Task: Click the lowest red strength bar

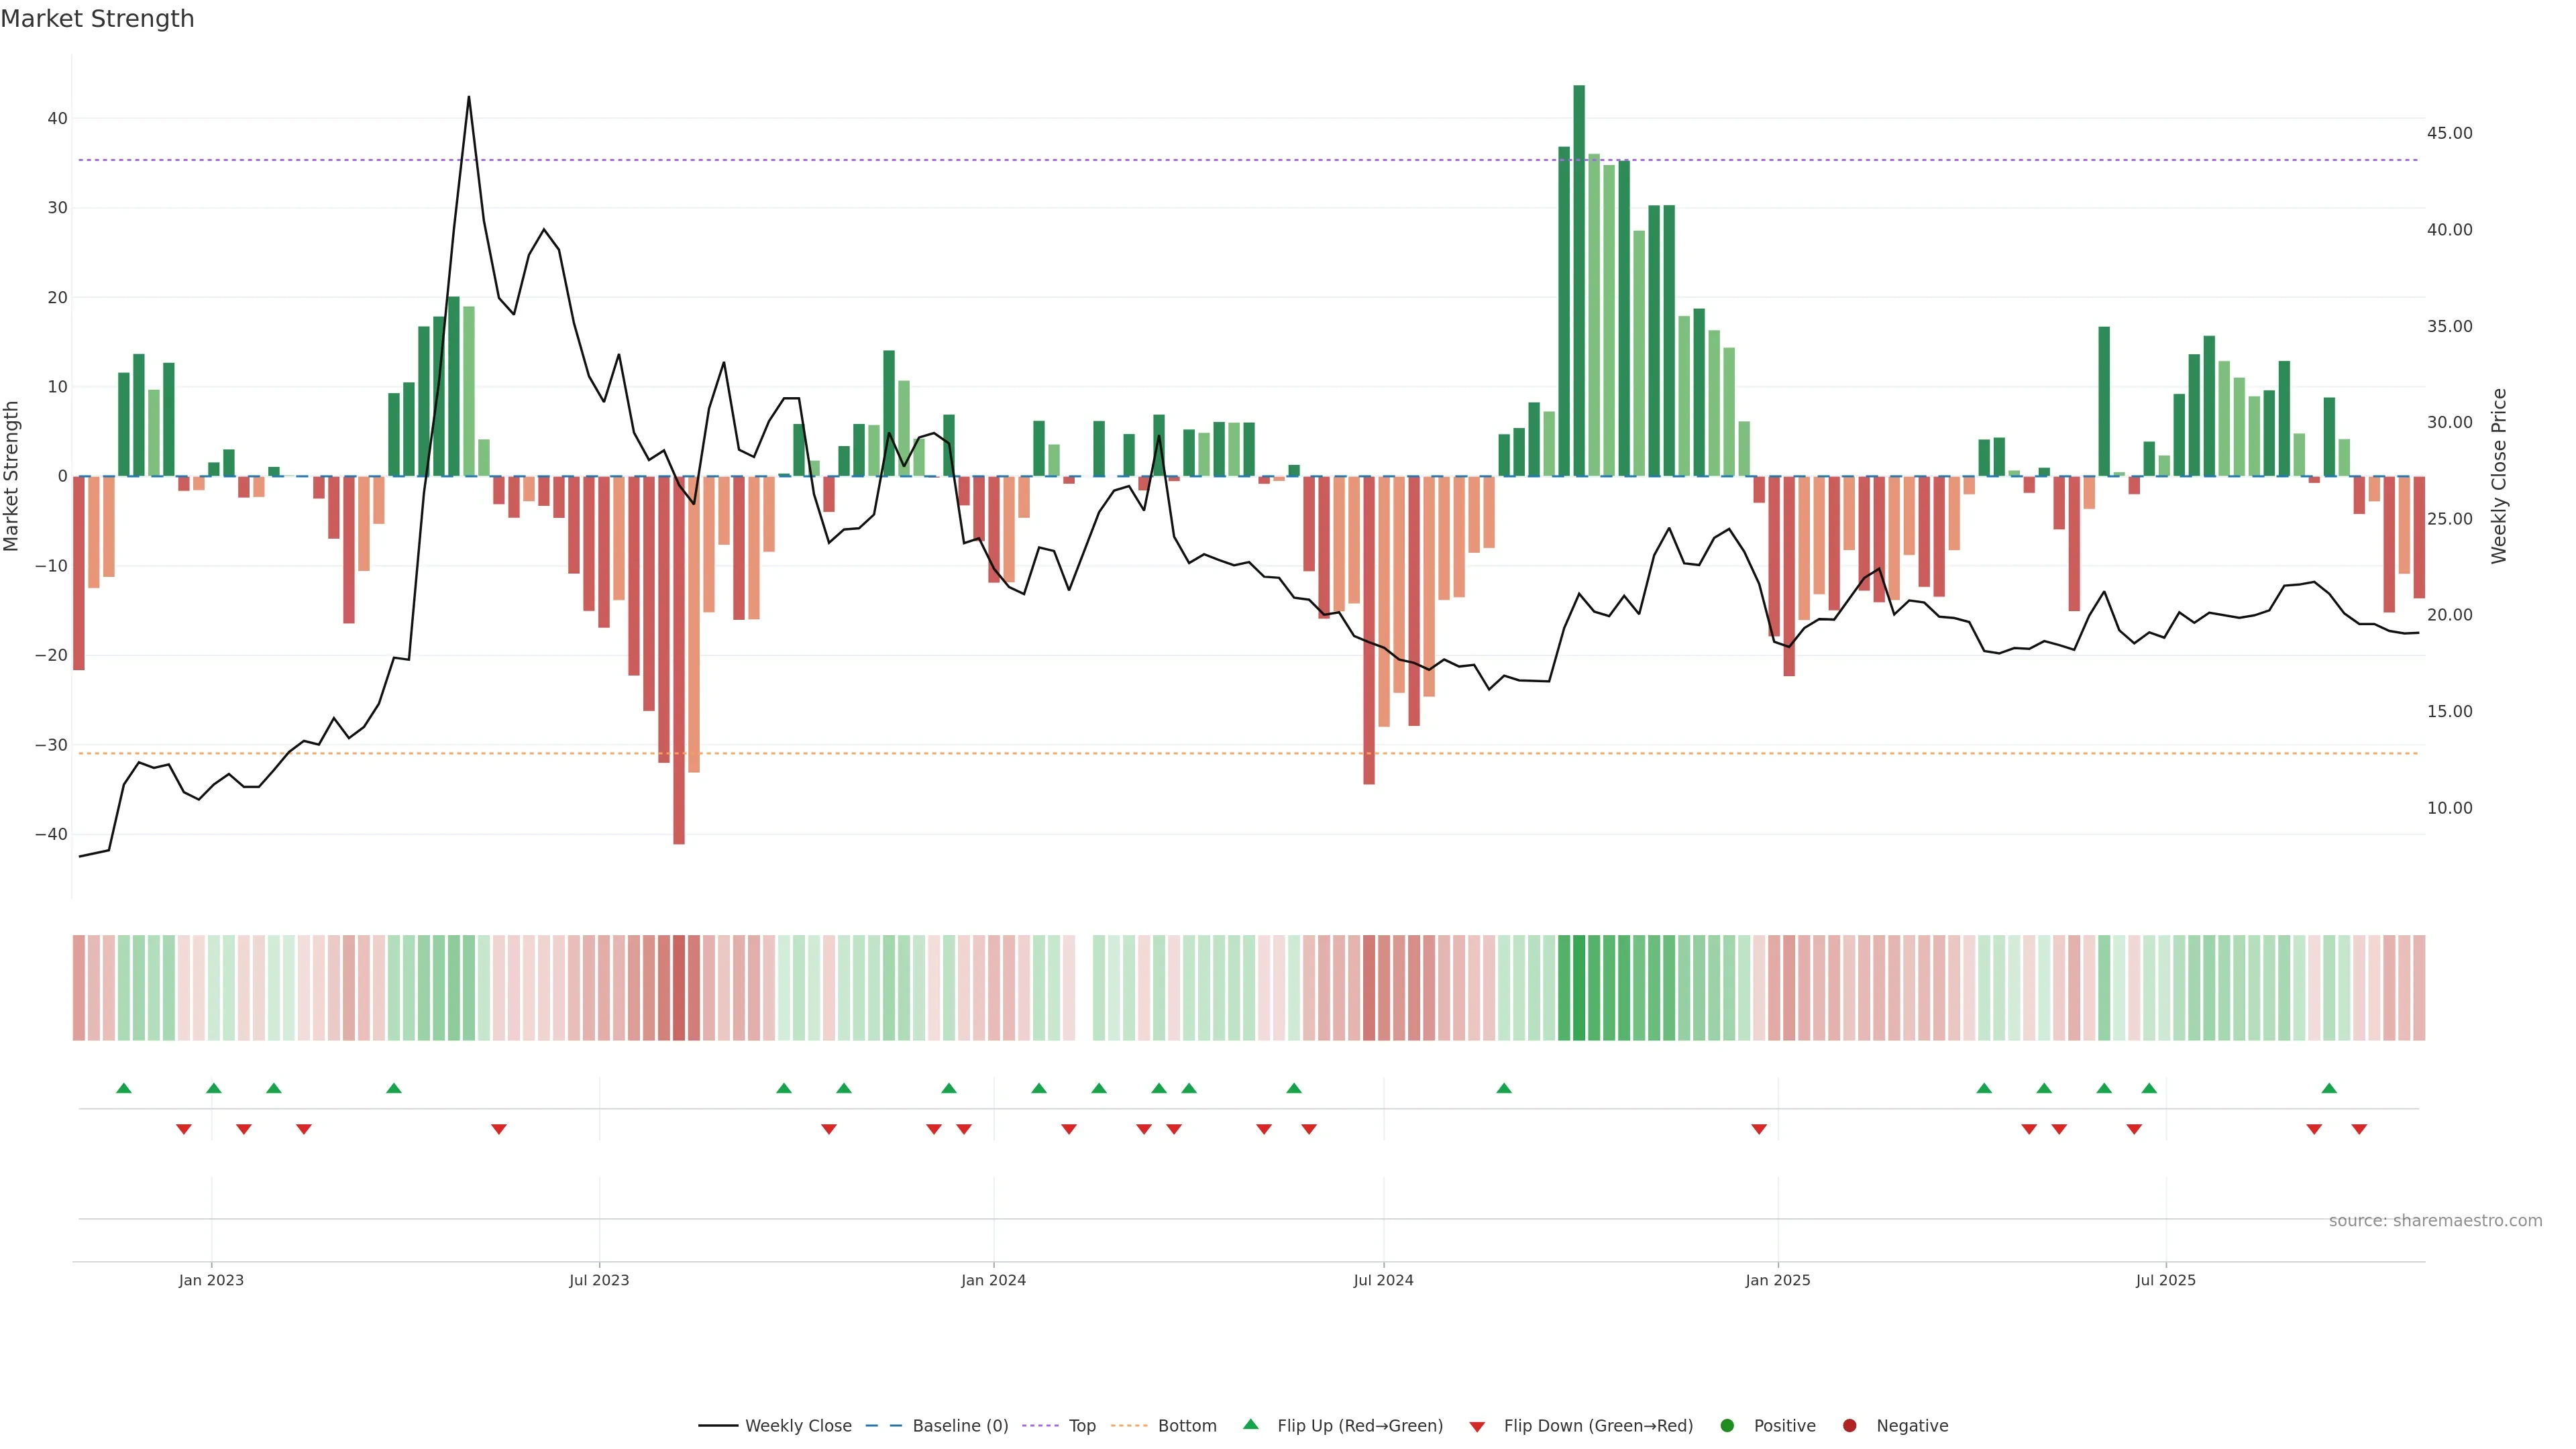Action: coord(679,660)
